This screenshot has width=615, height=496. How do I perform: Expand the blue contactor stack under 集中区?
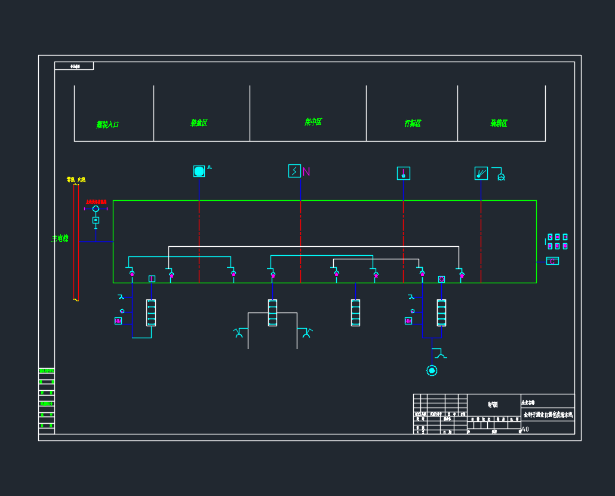pyautogui.click(x=272, y=311)
